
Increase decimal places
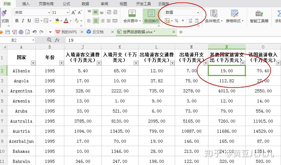(190, 21)
